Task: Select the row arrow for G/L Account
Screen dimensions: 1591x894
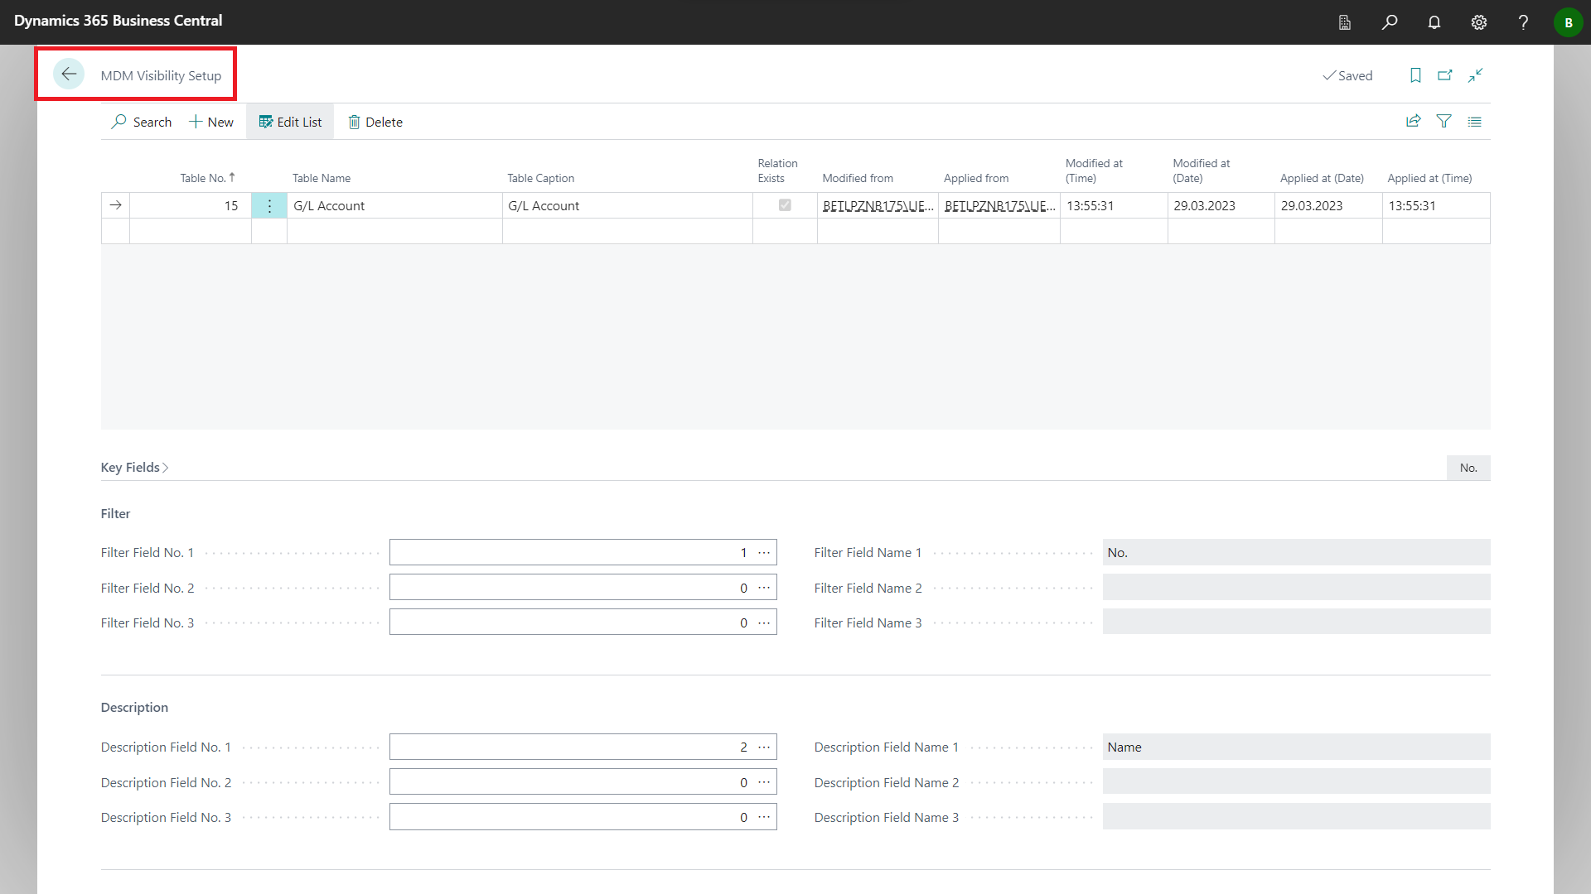Action: pyautogui.click(x=115, y=205)
